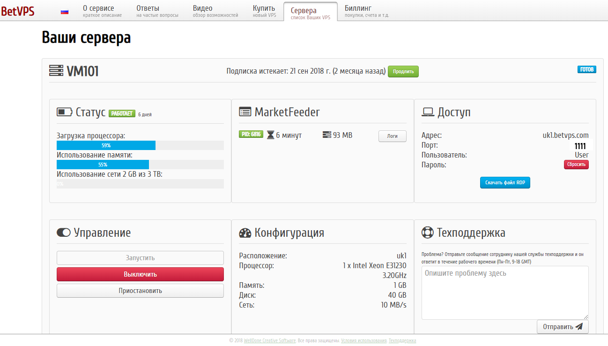Viewport: 608px width, 346px height.
Task: Click the green Продлить button
Action: coord(403,71)
